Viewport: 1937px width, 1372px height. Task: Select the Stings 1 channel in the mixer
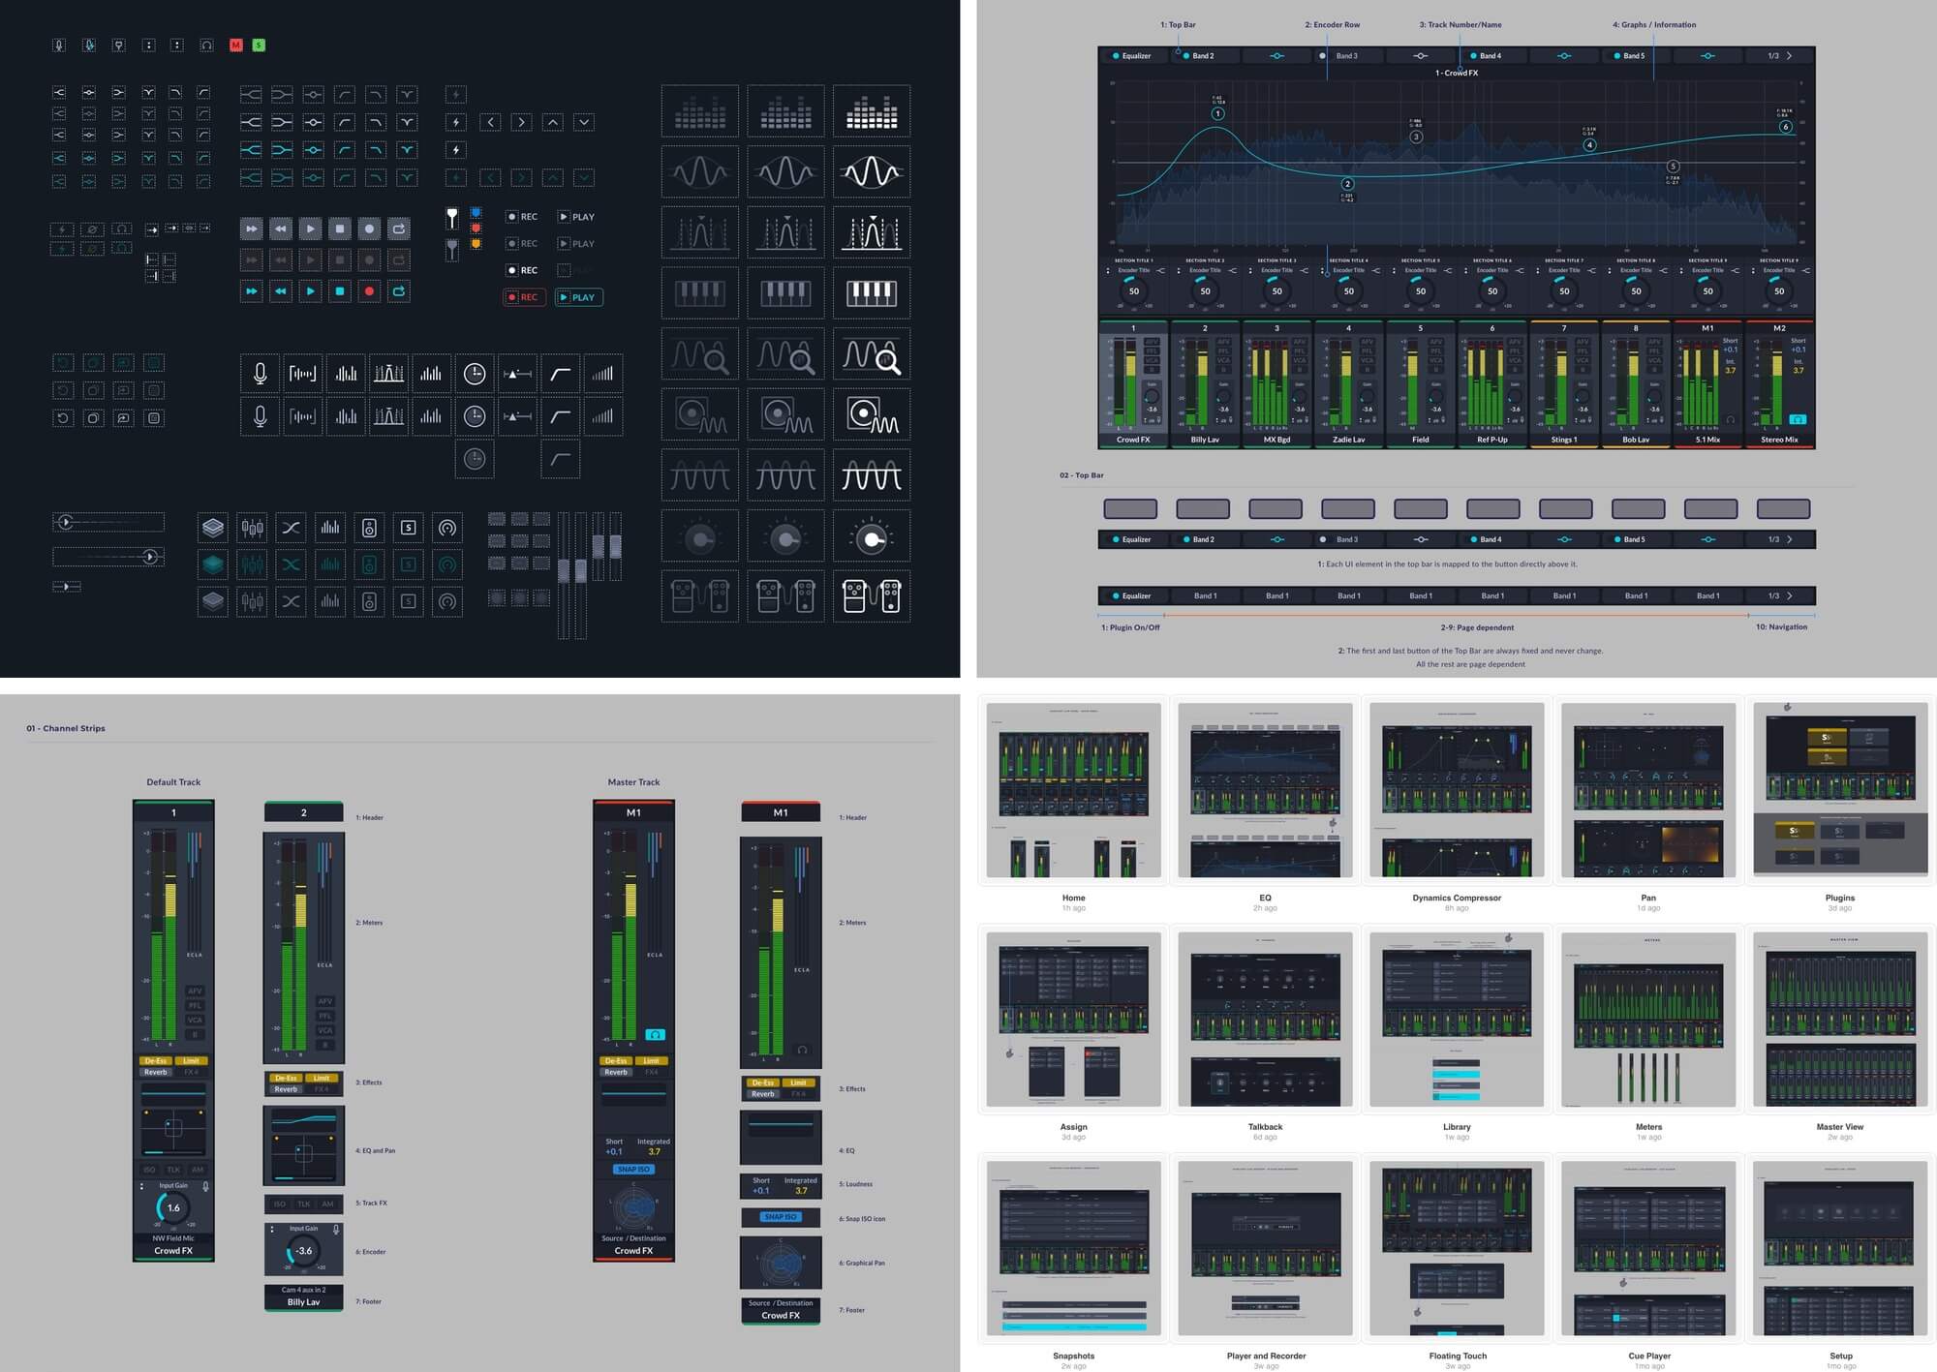click(x=1564, y=383)
